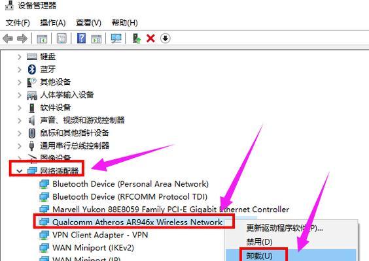The height and width of the screenshot is (261, 369).
Task: Open the 查看(V) menu
Action: pyautogui.click(x=88, y=23)
